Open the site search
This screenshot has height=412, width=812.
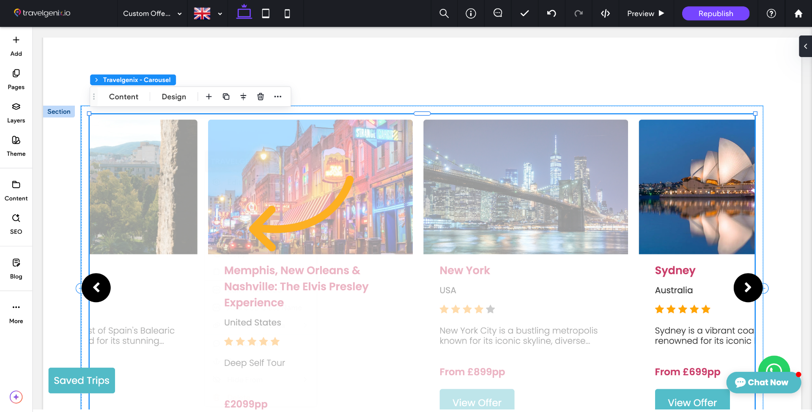[443, 13]
